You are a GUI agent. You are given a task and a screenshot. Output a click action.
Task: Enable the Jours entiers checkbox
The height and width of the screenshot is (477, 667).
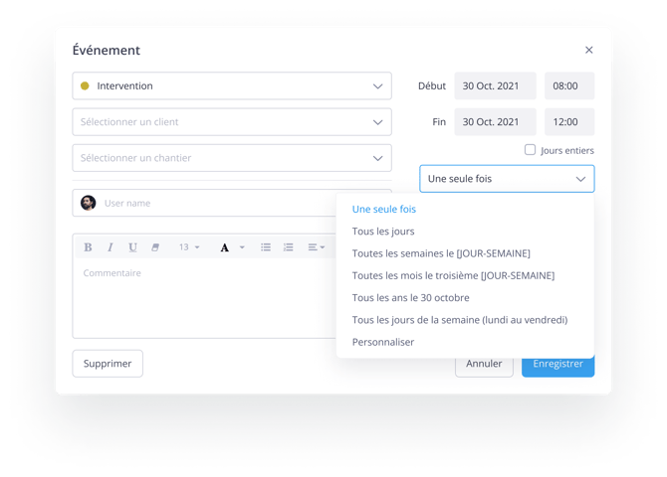pyautogui.click(x=531, y=150)
